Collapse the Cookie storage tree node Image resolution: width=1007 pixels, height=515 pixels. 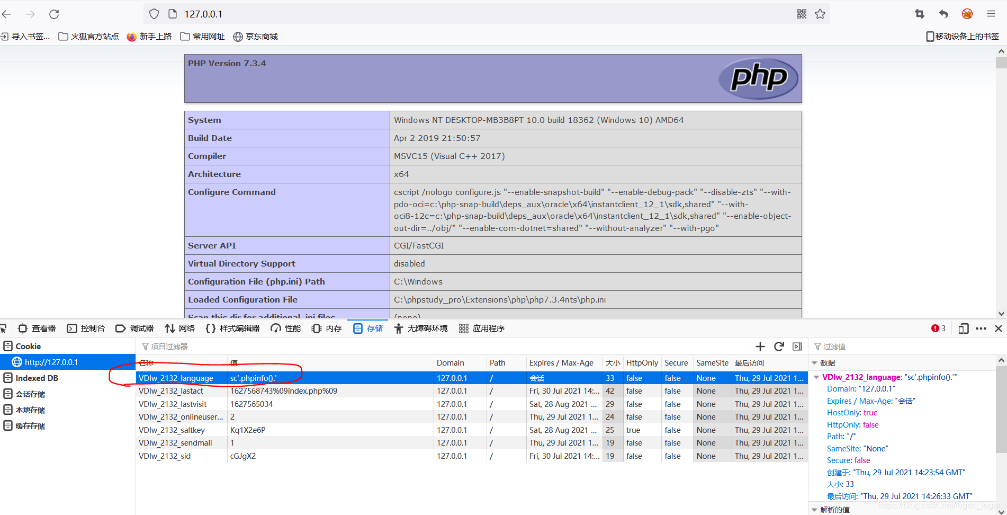tap(22, 346)
